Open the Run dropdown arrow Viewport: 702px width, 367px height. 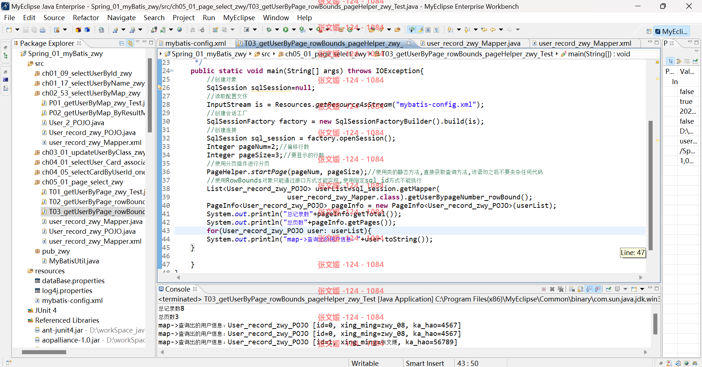pos(294,30)
